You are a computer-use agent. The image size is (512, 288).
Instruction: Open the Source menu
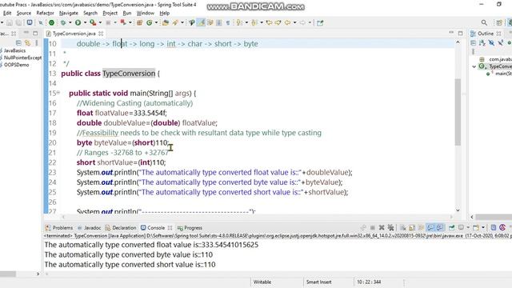coord(24,13)
